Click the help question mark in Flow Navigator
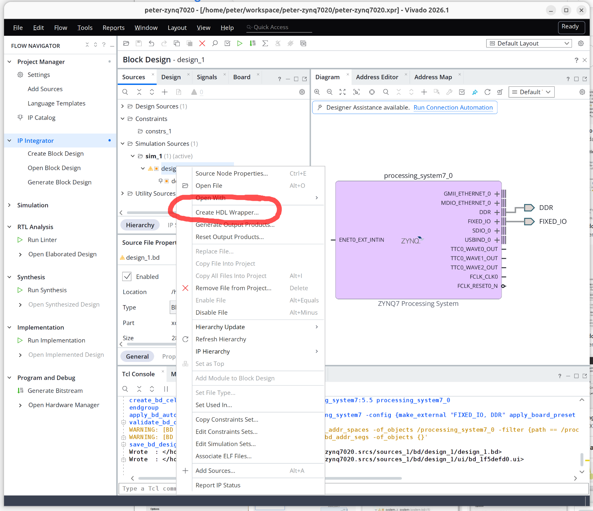593x511 pixels. 104,45
